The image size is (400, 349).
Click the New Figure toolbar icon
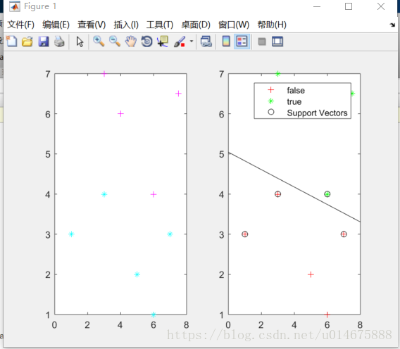click(11, 42)
